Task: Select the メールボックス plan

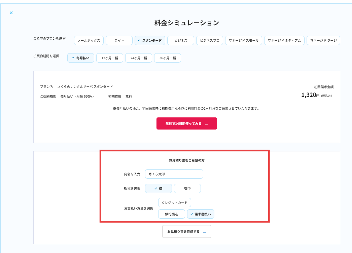Action: click(89, 40)
